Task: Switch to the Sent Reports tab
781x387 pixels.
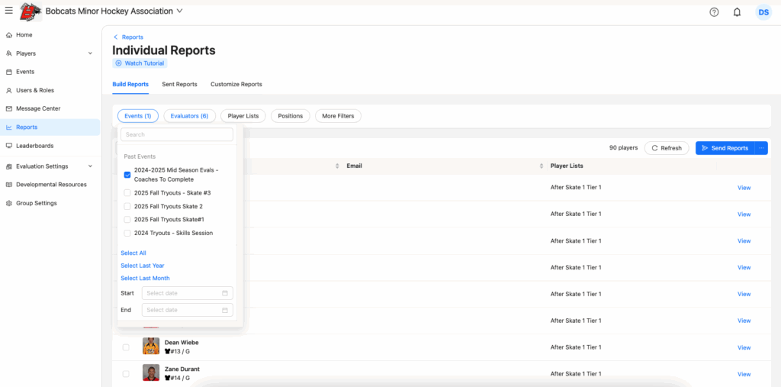Action: [x=179, y=84]
